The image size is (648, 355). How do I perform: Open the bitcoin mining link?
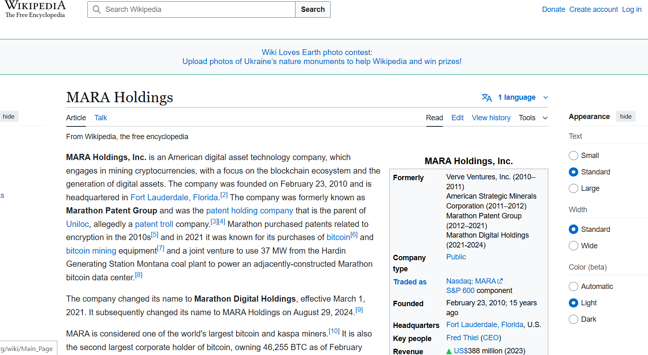coord(91,251)
